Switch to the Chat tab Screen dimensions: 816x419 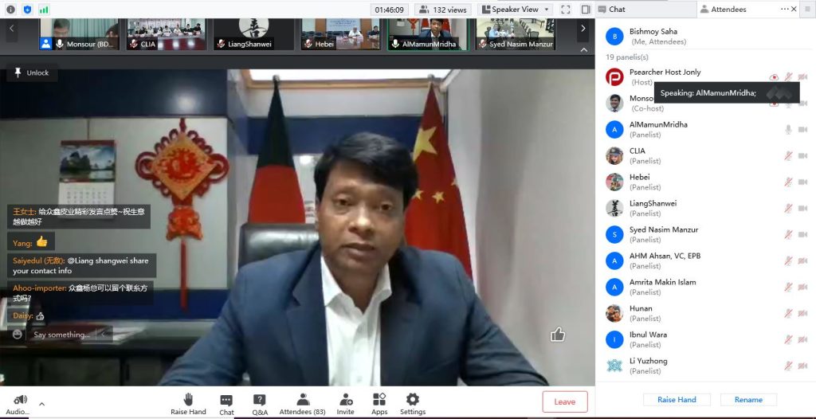coord(616,10)
